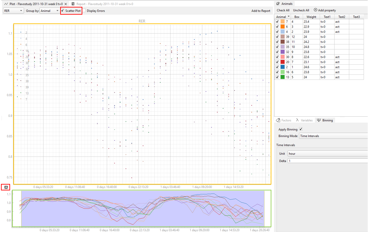Click the highlighted 'A' auto-scale icon
This screenshot has height=232, width=368.
click(x=6, y=187)
